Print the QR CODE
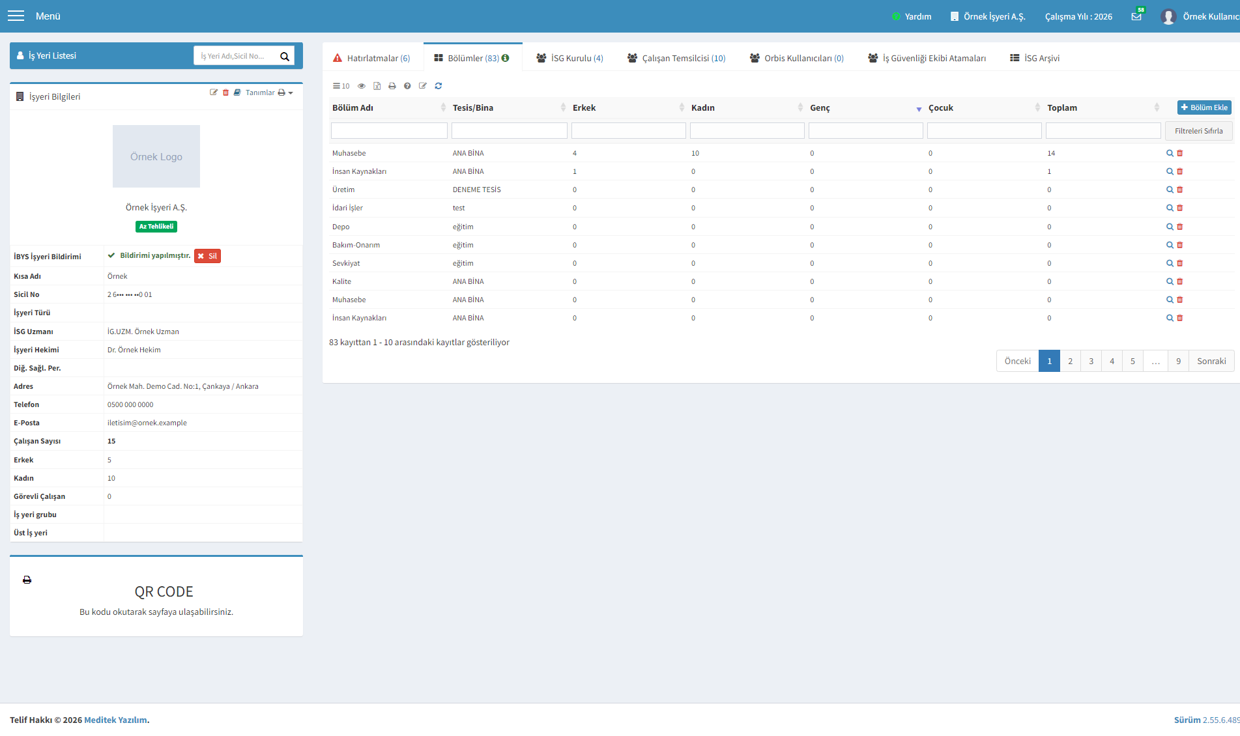Image resolution: width=1240 pixels, height=736 pixels. tap(27, 580)
